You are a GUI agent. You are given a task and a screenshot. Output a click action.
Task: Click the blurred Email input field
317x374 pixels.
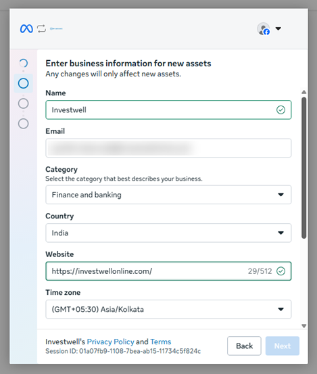point(168,148)
